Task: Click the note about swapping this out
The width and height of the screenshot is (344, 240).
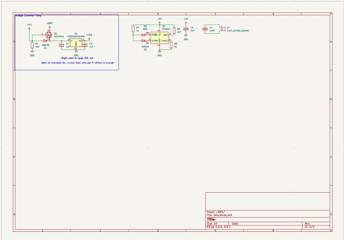Action: (x=78, y=58)
